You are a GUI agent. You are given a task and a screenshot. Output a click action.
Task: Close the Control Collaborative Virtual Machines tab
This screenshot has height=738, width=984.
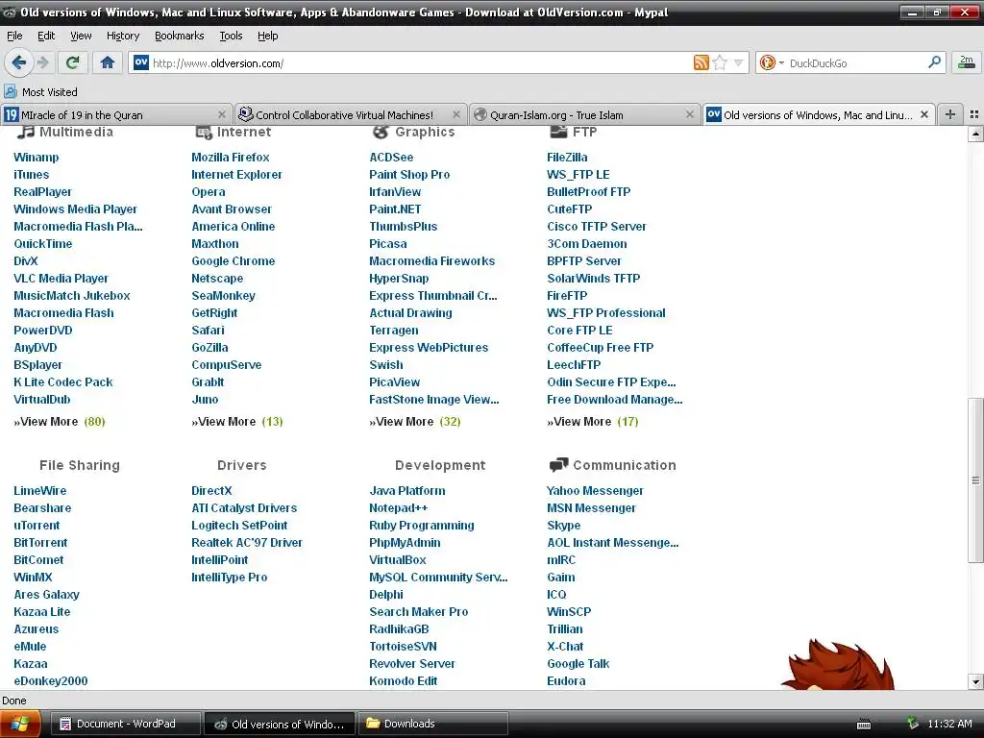coord(456,115)
